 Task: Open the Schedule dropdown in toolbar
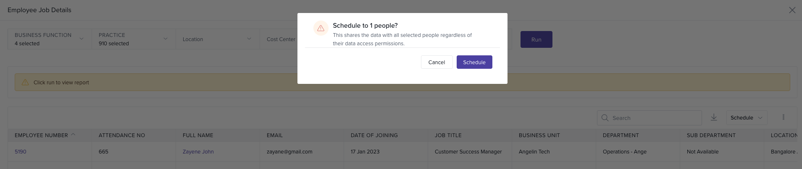tap(747, 118)
